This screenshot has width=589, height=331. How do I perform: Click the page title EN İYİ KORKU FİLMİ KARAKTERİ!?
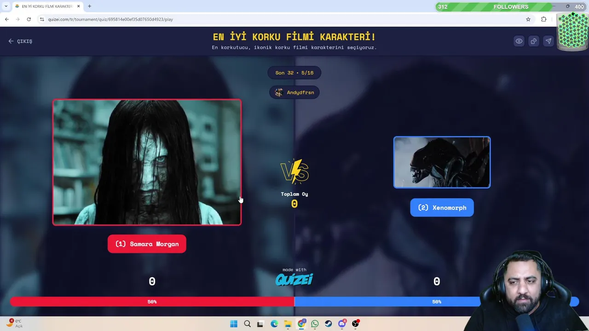tap(294, 37)
